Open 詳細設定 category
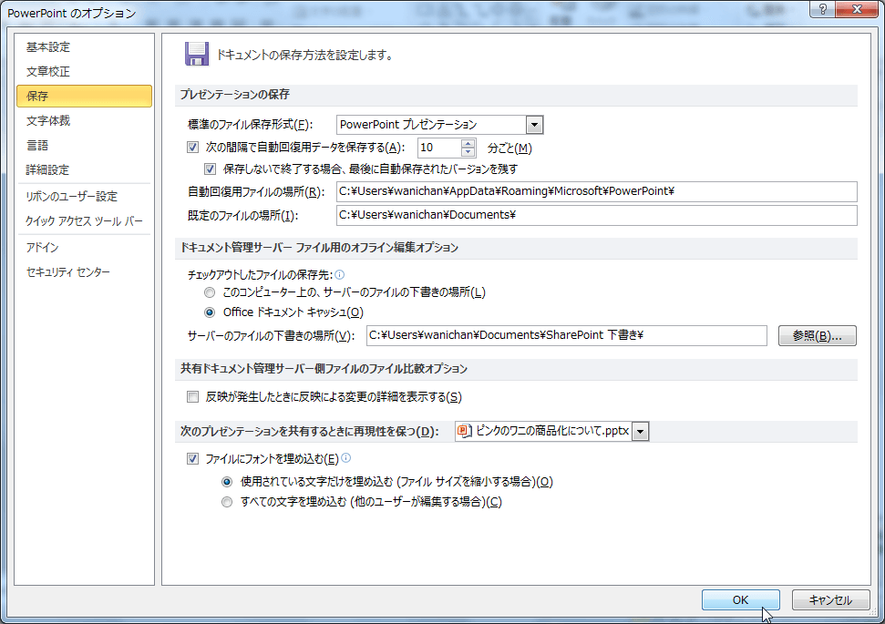The height and width of the screenshot is (624, 885). (x=84, y=169)
